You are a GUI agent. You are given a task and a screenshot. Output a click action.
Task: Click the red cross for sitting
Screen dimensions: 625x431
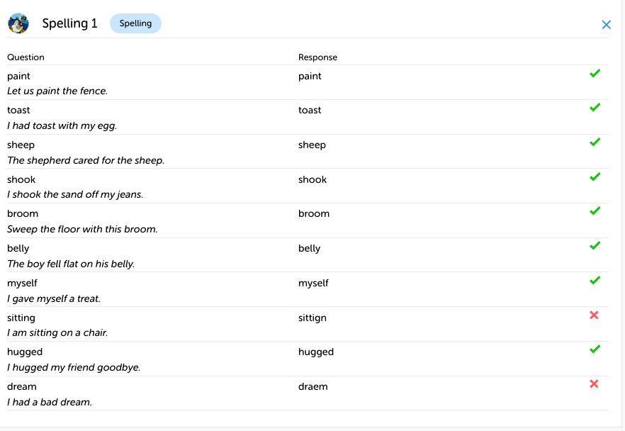[x=594, y=315]
